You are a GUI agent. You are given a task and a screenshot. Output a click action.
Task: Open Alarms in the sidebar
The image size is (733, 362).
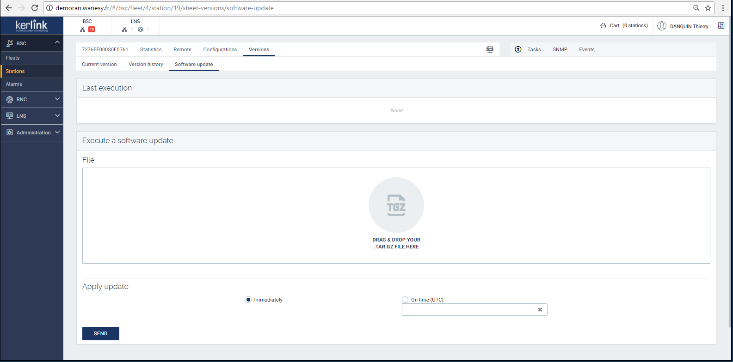tap(14, 84)
